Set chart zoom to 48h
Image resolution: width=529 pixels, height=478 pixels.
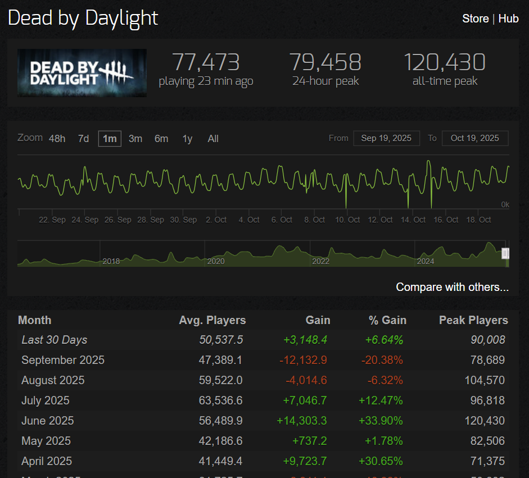57,139
